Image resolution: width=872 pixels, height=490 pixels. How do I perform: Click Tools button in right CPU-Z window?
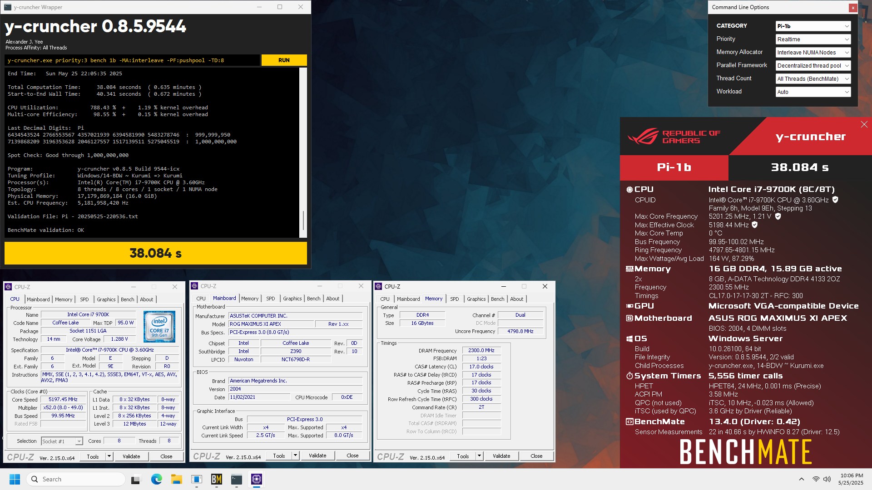[463, 456]
